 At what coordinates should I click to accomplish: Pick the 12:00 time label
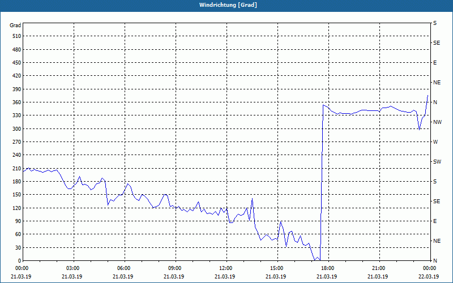click(226, 268)
